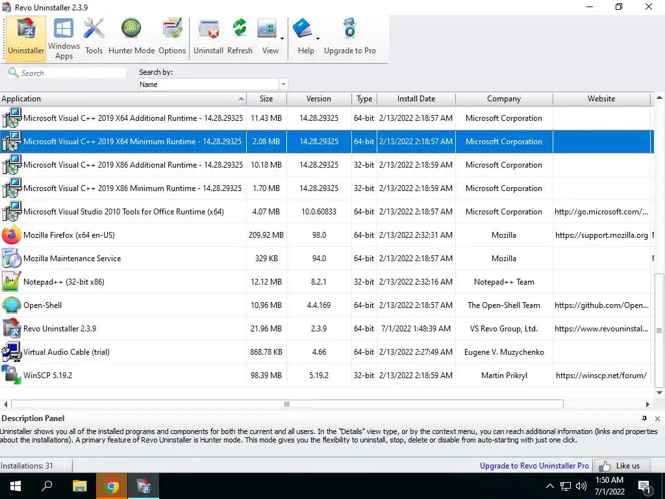The image size is (665, 499).
Task: Select the 'Mozilla Firefox (x64 en-US)' name
Action: coord(69,235)
